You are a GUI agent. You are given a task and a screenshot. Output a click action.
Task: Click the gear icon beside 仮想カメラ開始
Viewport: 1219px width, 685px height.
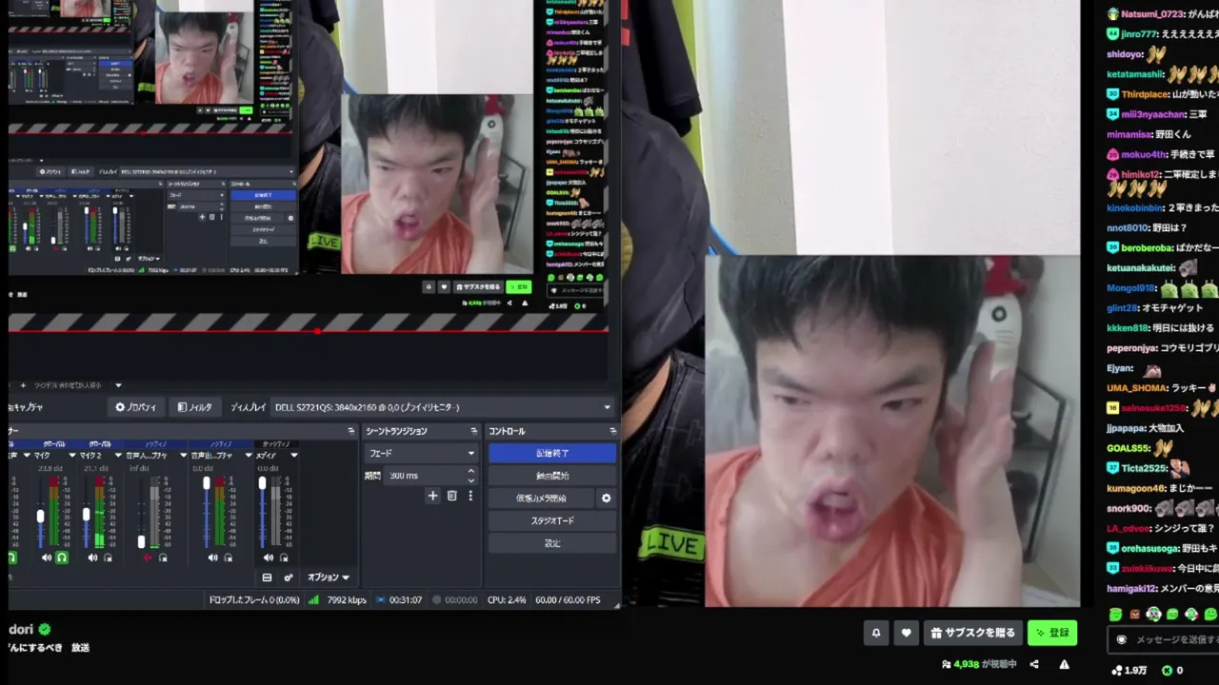tap(606, 498)
